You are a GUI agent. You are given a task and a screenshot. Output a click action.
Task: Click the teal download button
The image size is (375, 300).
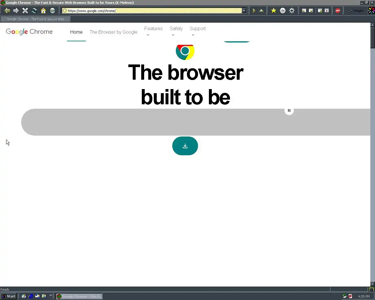(x=185, y=146)
